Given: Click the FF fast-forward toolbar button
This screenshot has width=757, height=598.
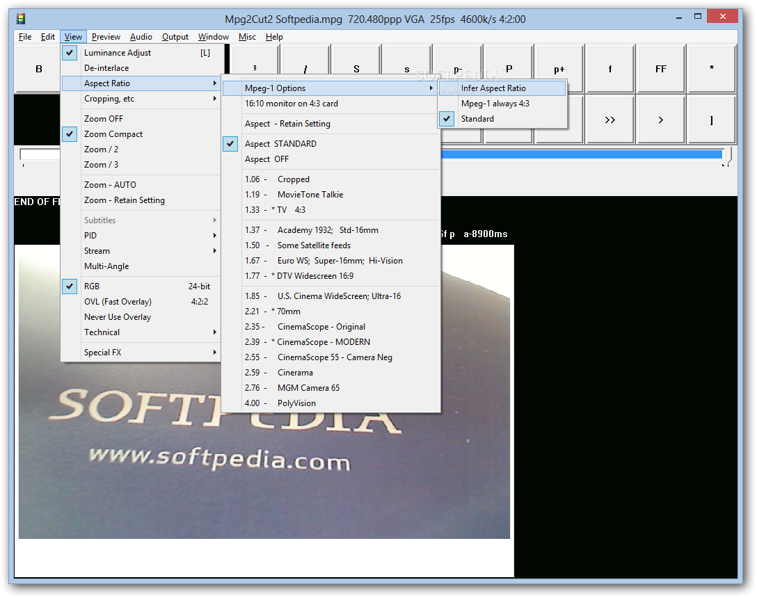Looking at the screenshot, I should pos(661,69).
